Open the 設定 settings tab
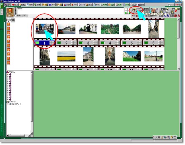Screen dimensions: 185x145 (x=141, y=5)
